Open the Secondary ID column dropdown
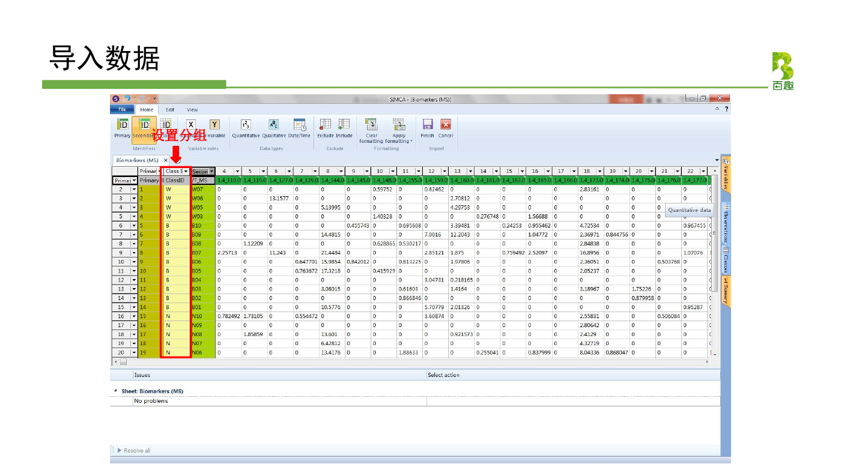 (211, 171)
